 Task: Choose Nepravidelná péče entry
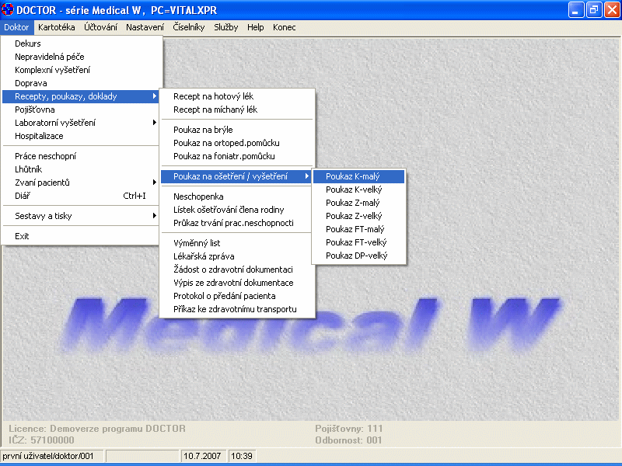pos(81,57)
